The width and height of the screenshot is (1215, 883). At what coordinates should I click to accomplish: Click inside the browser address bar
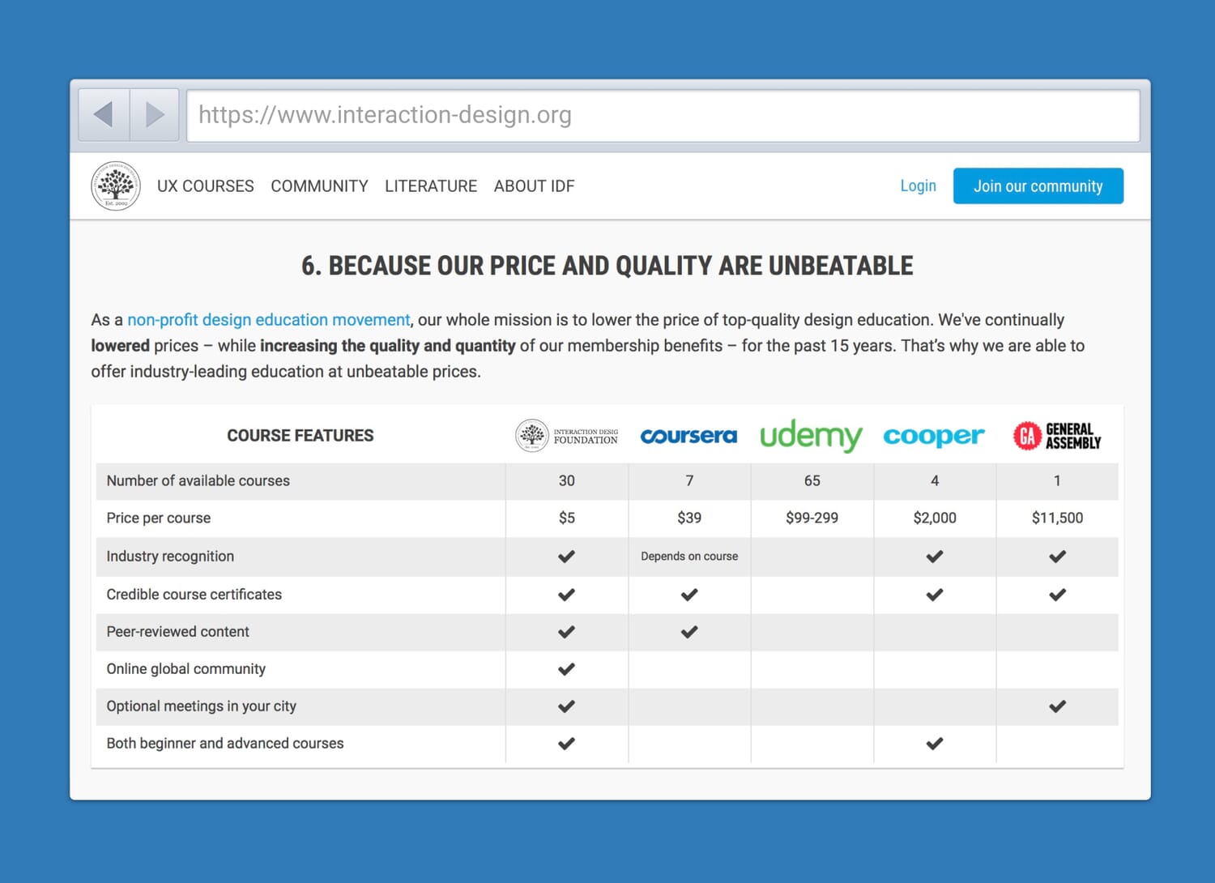click(x=567, y=114)
